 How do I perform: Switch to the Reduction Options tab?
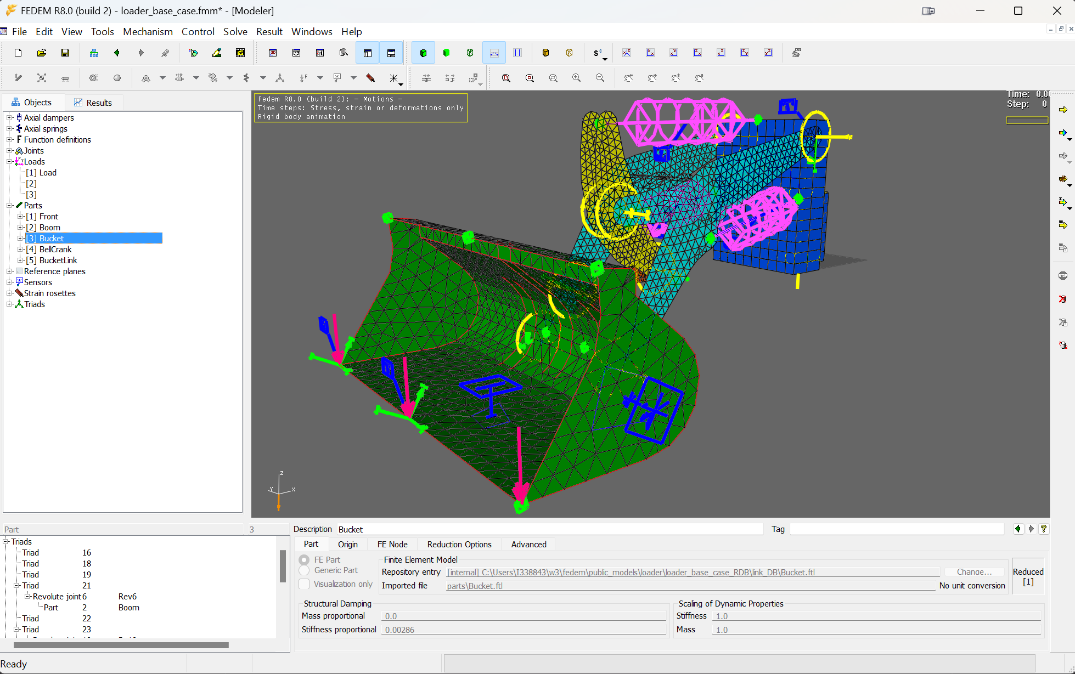pyautogui.click(x=459, y=544)
